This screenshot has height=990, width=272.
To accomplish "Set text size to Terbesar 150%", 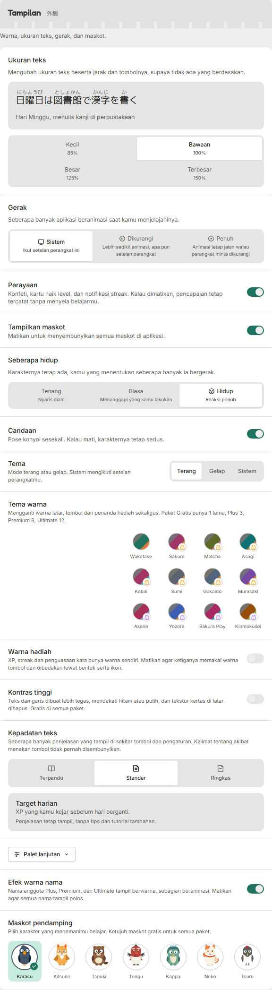I will coord(199,173).
